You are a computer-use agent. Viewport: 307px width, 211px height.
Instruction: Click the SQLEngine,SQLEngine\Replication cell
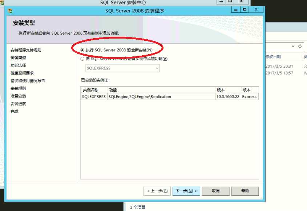pyautogui.click(x=161, y=97)
